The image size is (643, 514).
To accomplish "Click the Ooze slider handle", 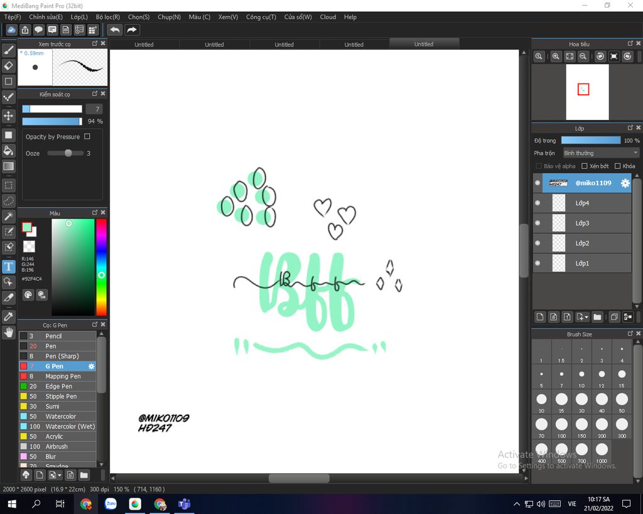I will (x=68, y=153).
